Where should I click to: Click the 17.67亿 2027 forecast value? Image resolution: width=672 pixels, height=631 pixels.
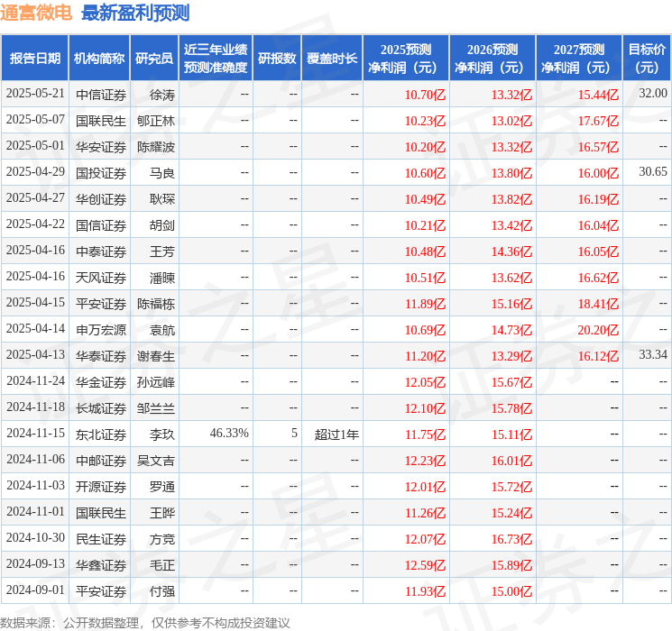click(x=598, y=121)
